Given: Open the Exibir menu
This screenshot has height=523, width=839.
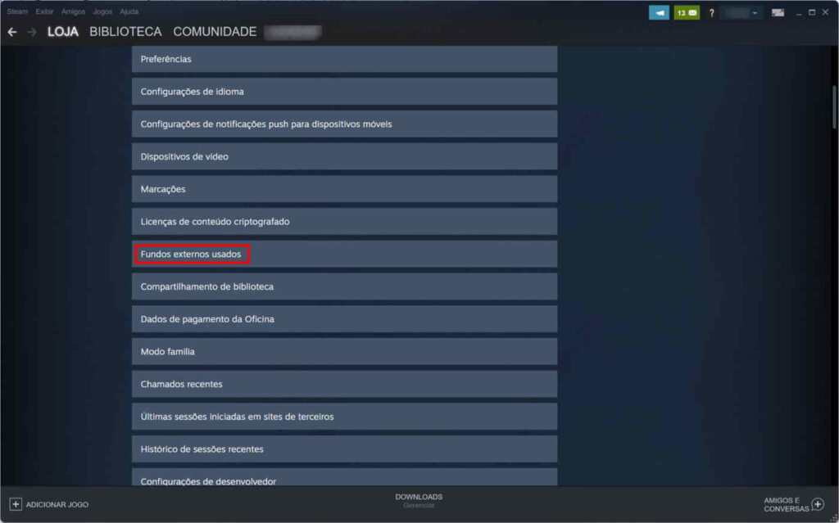Looking at the screenshot, I should coord(44,11).
